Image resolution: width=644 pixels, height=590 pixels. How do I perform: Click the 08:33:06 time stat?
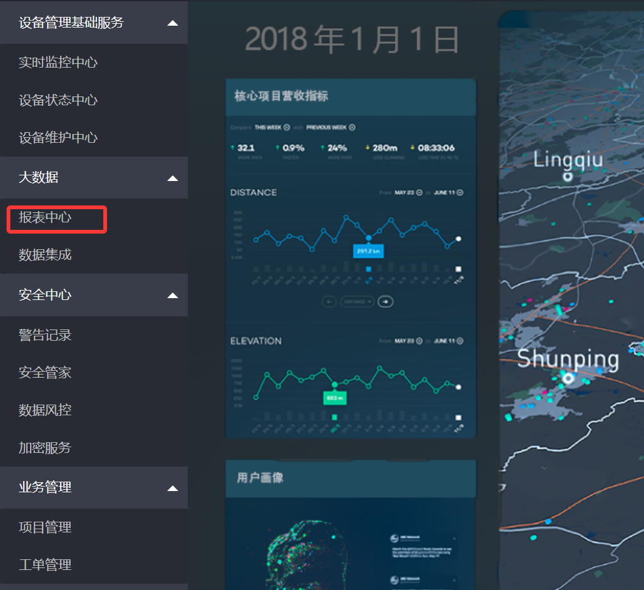[x=434, y=151]
